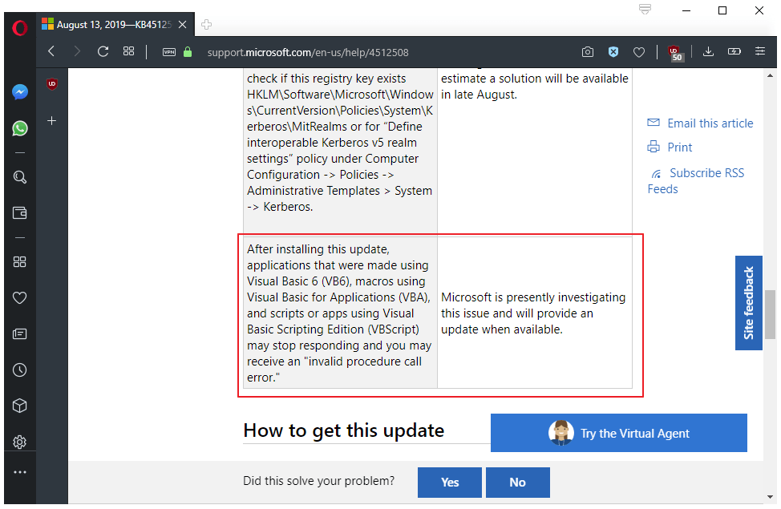The height and width of the screenshot is (509, 781).
Task: Open the battery saver icon in the toolbar
Action: tap(734, 51)
